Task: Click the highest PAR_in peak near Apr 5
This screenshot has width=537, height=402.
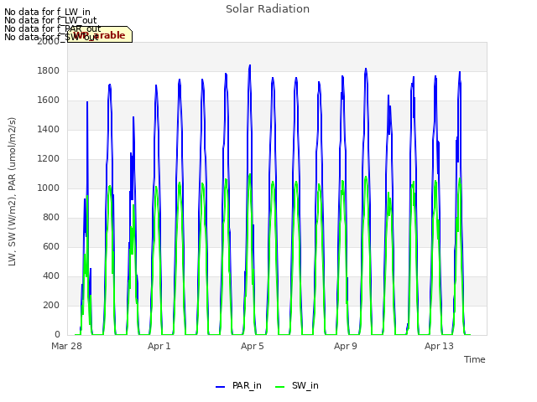Action: [250, 65]
